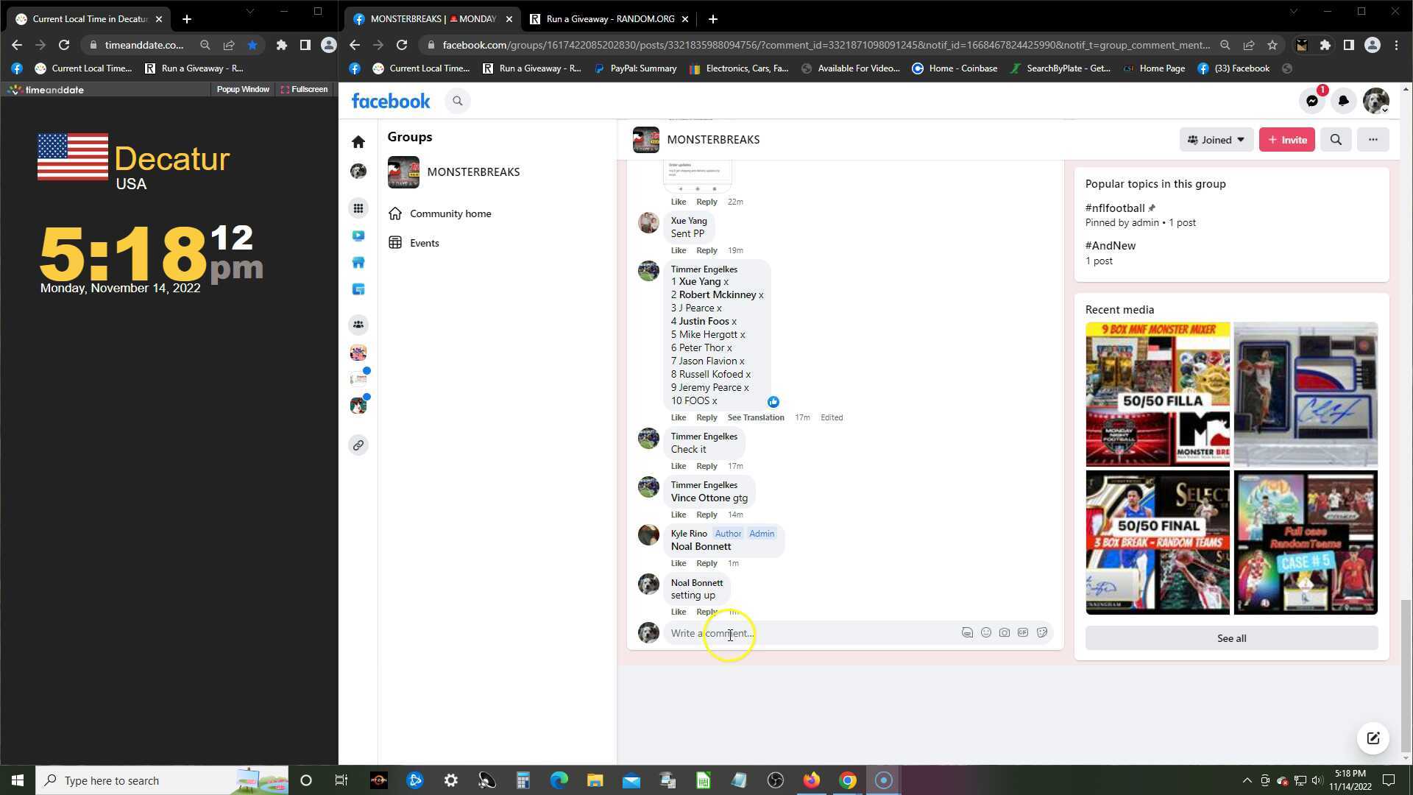The width and height of the screenshot is (1413, 795).
Task: Insert an emoji in comment box
Action: (985, 632)
